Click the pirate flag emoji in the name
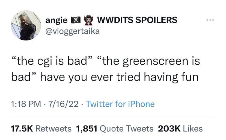Image resolution: width=226 pixels, height=140 pixels. pos(76,20)
